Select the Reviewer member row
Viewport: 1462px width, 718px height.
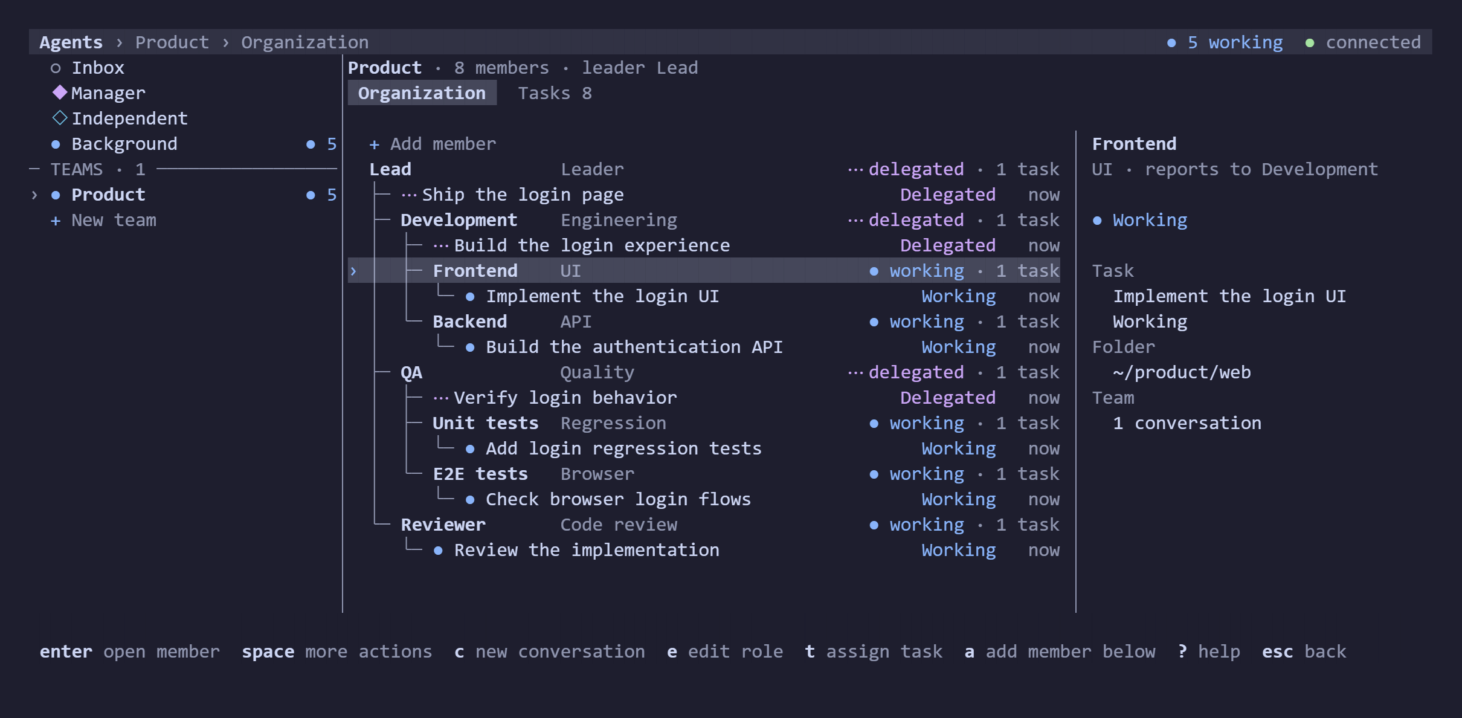(704, 525)
